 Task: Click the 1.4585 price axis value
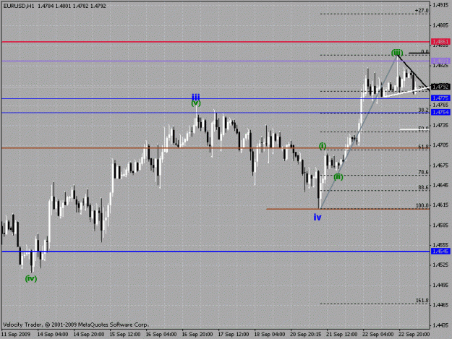click(x=440, y=225)
